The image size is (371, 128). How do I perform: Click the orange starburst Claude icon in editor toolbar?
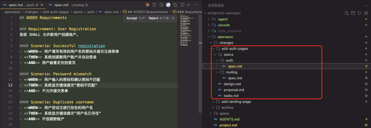pos(147,5)
